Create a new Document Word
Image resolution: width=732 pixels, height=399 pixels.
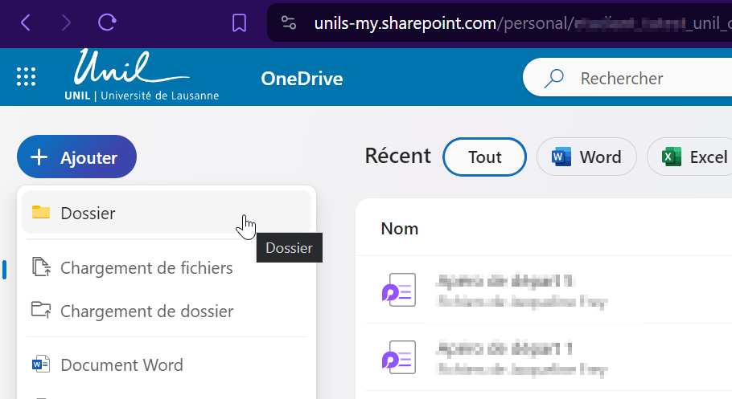point(121,365)
